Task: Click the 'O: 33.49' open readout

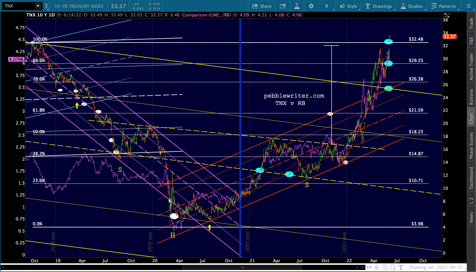Action: click(x=92, y=15)
